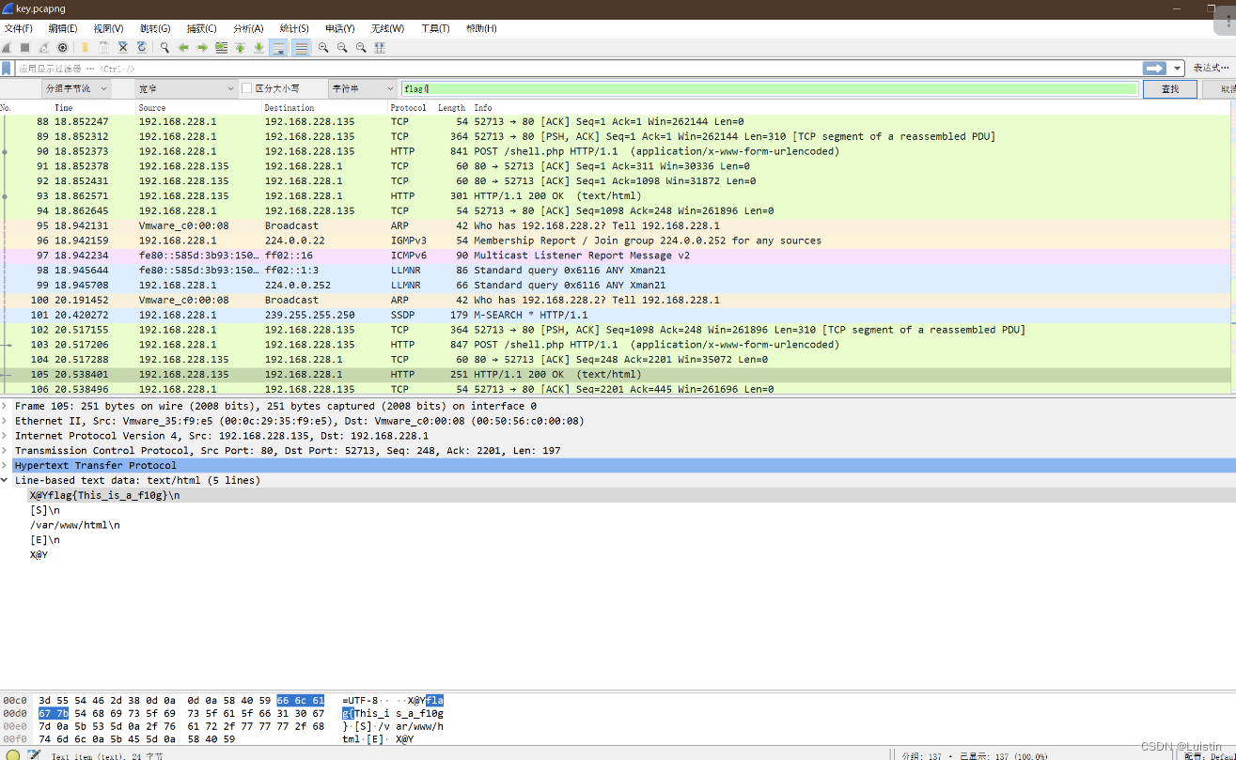
Task: Open capture options via the gear icon
Action: (x=63, y=47)
